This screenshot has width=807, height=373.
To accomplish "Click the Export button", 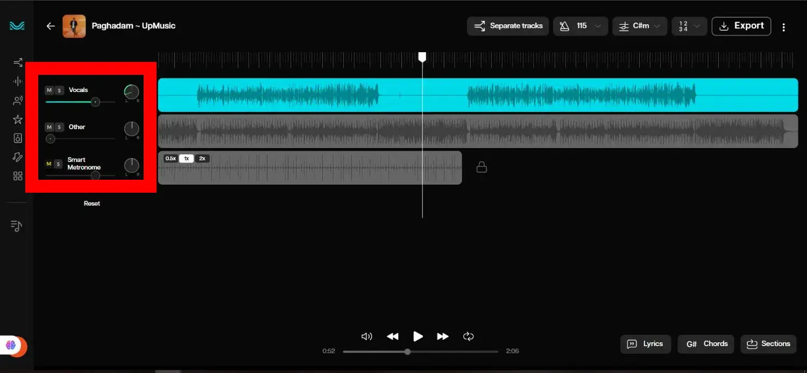I will 741,26.
